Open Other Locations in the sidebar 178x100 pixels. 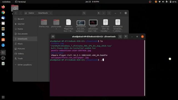click(x=25, y=65)
